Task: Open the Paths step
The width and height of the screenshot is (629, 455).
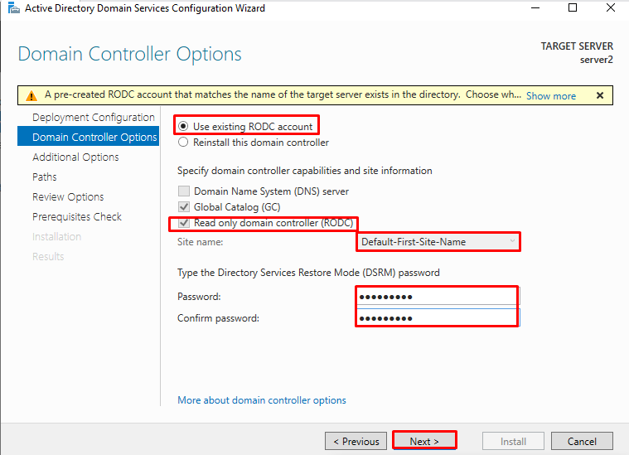Action: [x=45, y=177]
